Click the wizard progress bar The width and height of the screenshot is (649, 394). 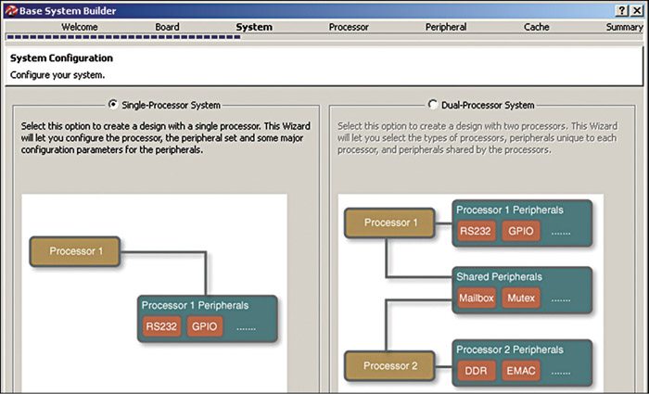(x=121, y=37)
